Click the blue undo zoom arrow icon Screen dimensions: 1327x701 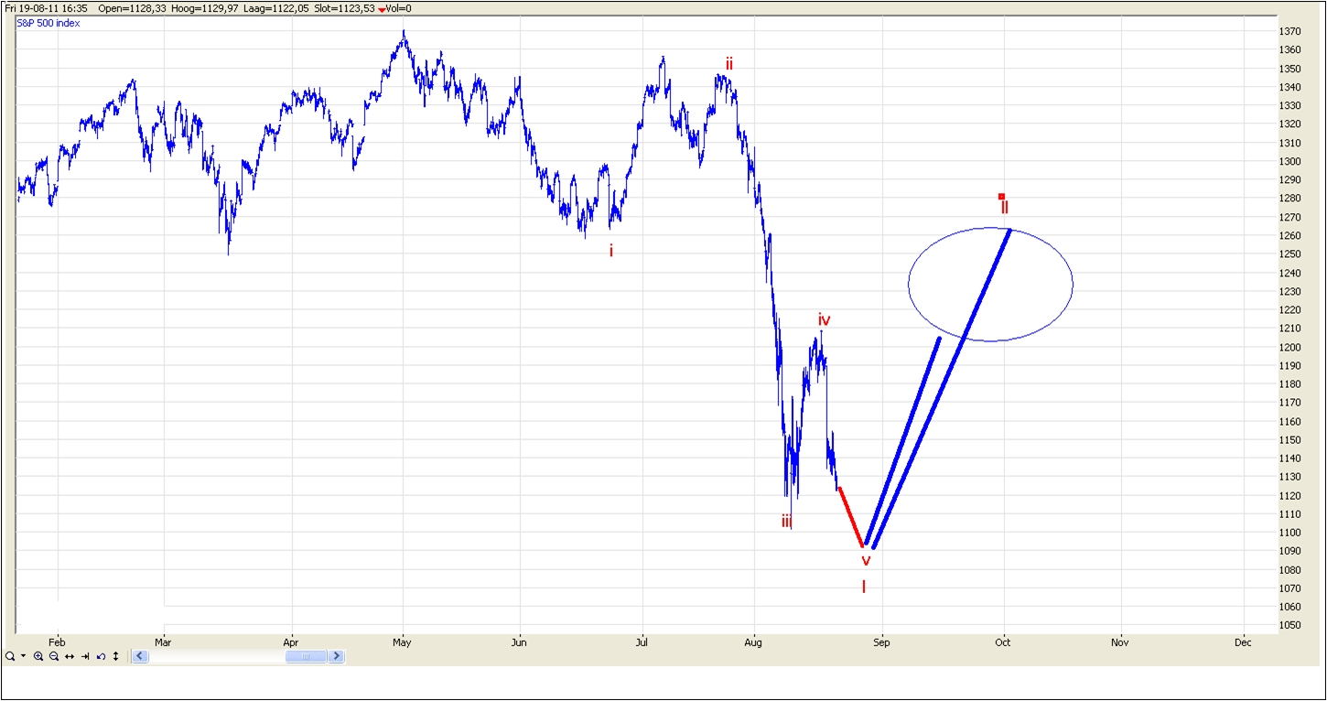click(101, 656)
